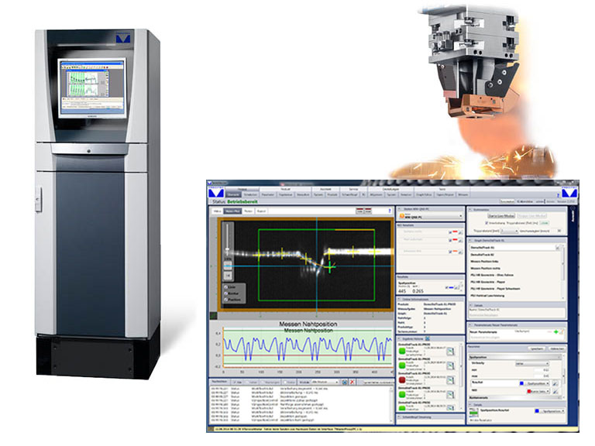This screenshot has height=446, width=595.
Task: Click the Precitec logo at toolbar left
Action: (x=216, y=193)
